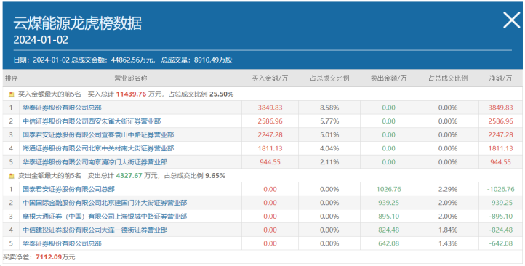Click the 5.01% ratio cell
Screen dimensions: 525x266
[x=329, y=135]
